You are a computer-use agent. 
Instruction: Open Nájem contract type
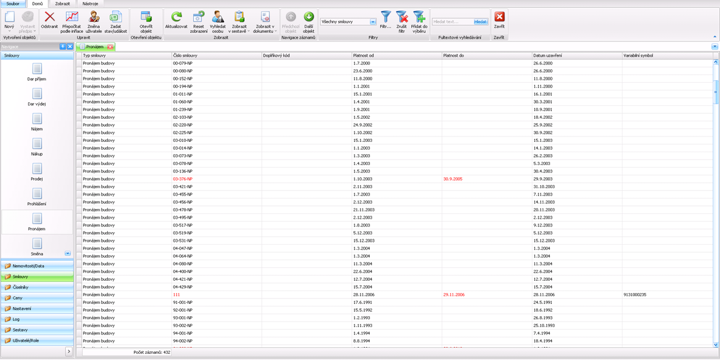pyautogui.click(x=37, y=122)
